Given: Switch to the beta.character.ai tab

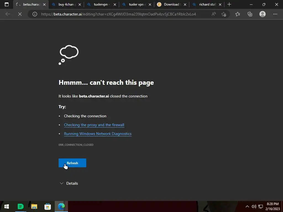Looking at the screenshot, I should pyautogui.click(x=31, y=4).
